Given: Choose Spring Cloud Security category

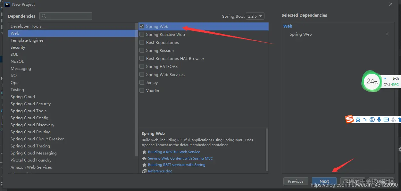Looking at the screenshot, I should (x=72, y=104).
